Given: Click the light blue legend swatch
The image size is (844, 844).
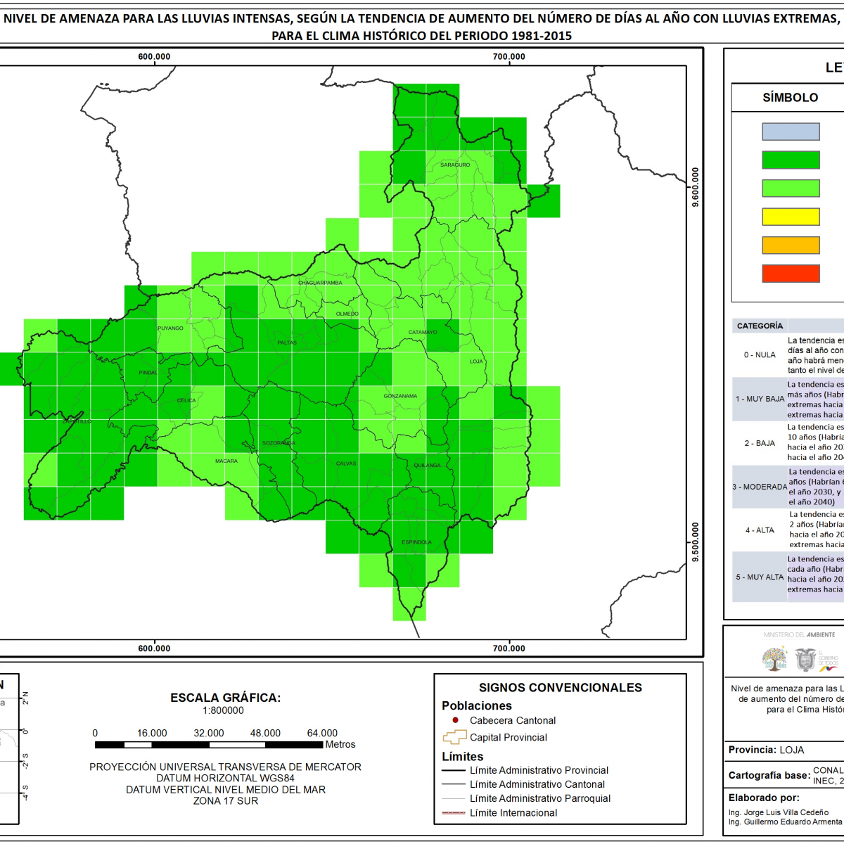Looking at the screenshot, I should [791, 132].
